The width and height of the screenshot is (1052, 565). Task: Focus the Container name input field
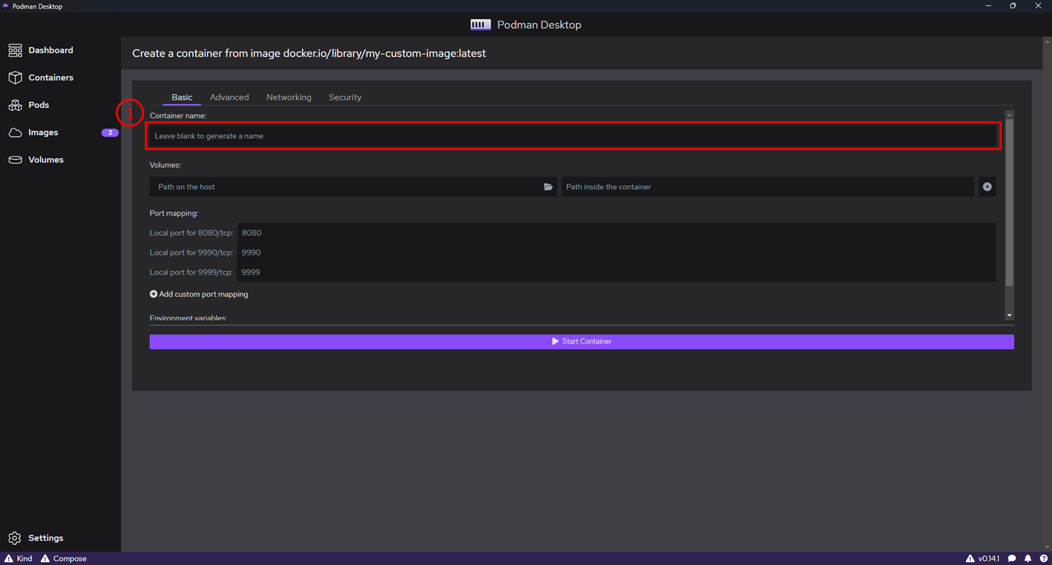tap(573, 136)
